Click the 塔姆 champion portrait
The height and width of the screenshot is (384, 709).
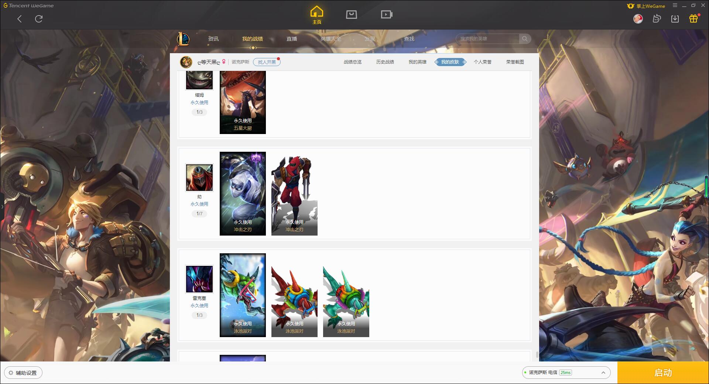pyautogui.click(x=199, y=80)
